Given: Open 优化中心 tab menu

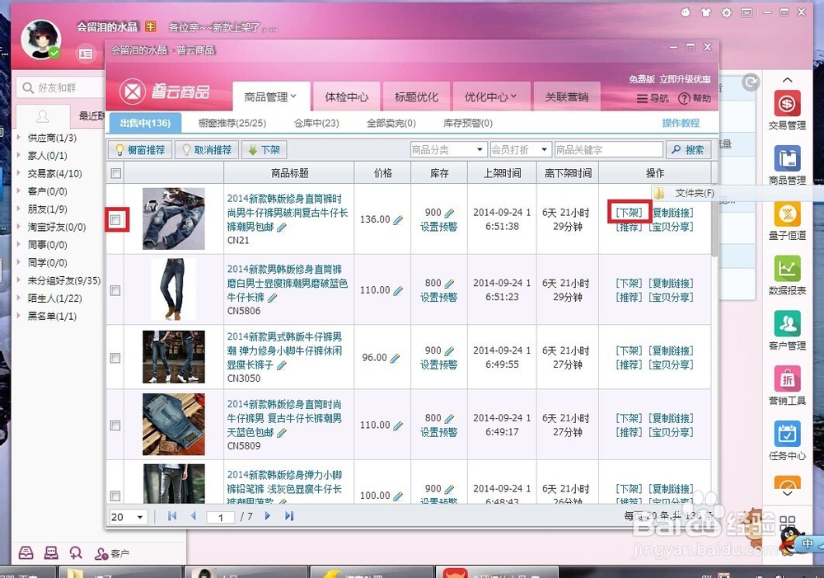Looking at the screenshot, I should [x=491, y=96].
